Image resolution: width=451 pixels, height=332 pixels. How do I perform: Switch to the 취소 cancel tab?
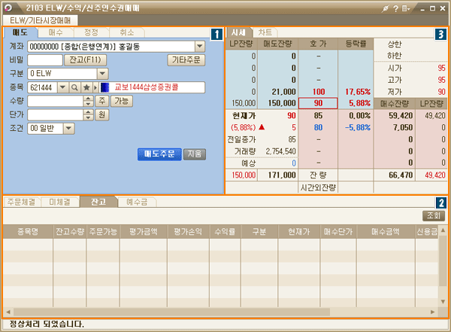(127, 32)
